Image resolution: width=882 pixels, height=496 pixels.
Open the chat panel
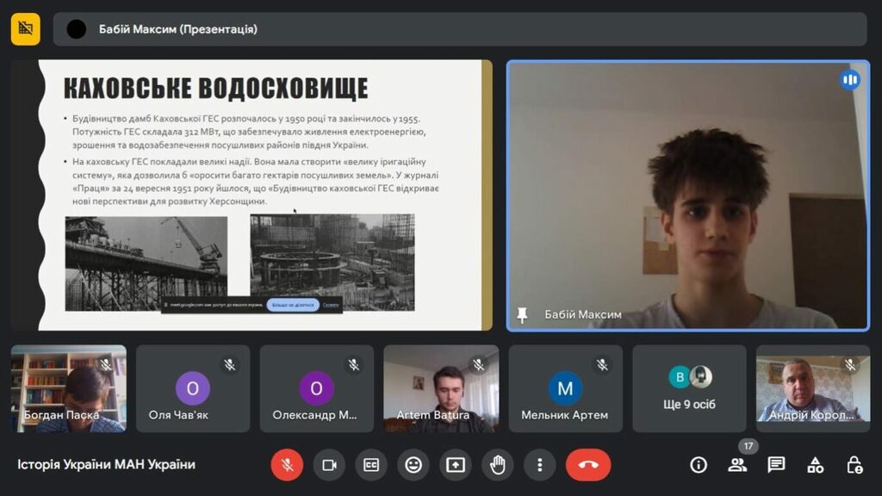776,465
